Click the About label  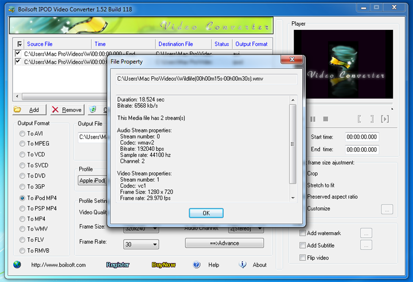259,265
